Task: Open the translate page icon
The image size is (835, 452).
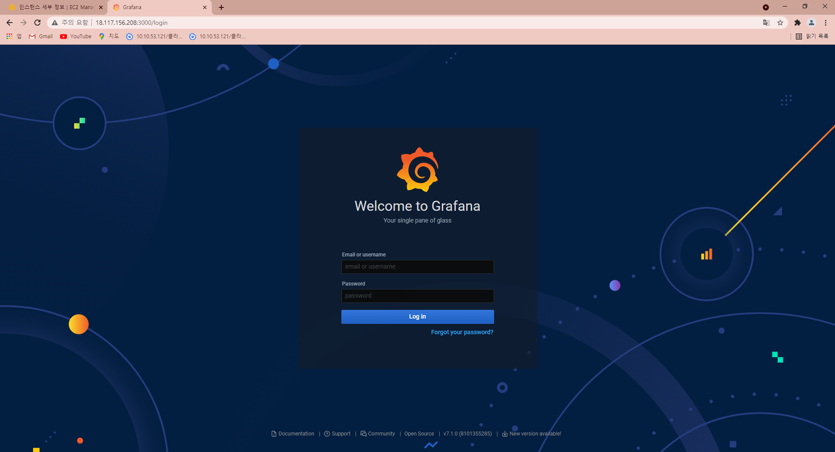Action: (x=766, y=23)
